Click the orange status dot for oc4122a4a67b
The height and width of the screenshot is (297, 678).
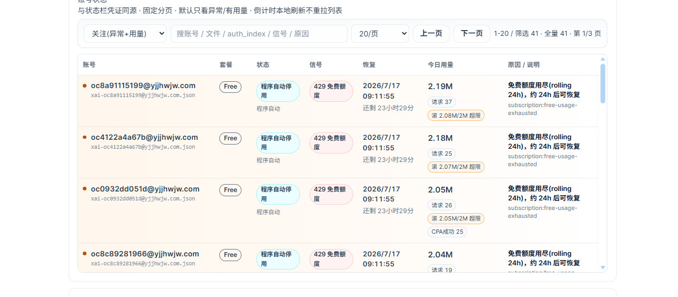coord(84,137)
